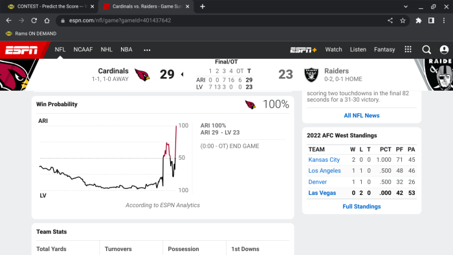This screenshot has height=255, width=453.
Task: Click the ESPN+ logo
Action: pos(304,50)
